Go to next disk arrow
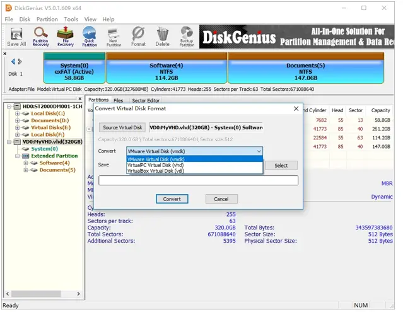This screenshot has width=403, height=312. [x=20, y=62]
